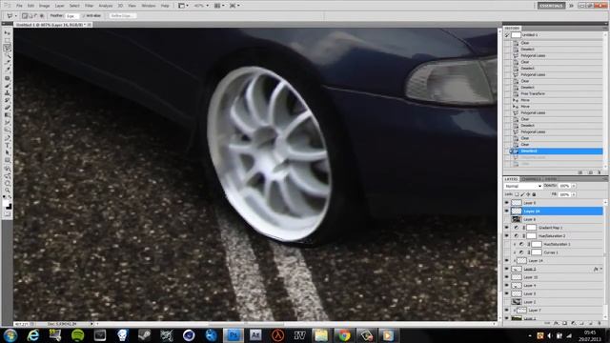Switch to the Channels tab
Viewport: 610px width, 343px height.
[x=531, y=179]
